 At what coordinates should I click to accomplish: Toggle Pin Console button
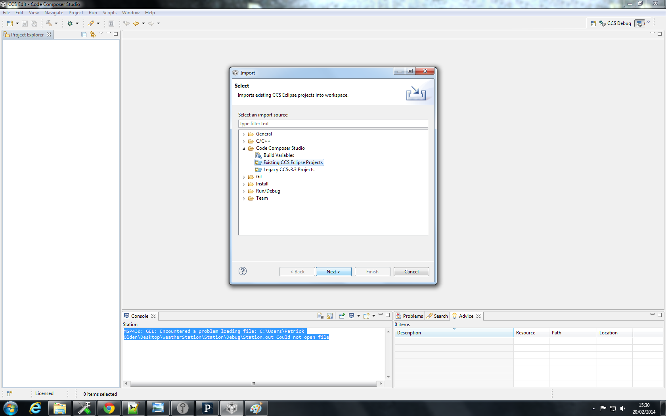342,316
